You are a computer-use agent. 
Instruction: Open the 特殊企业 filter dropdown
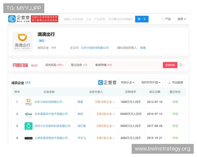[x=127, y=82]
